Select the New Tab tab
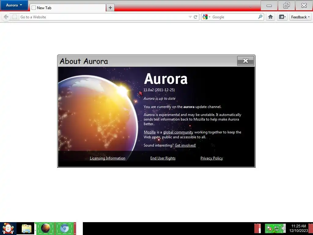Screen dimensions: 313x235 point(68,8)
